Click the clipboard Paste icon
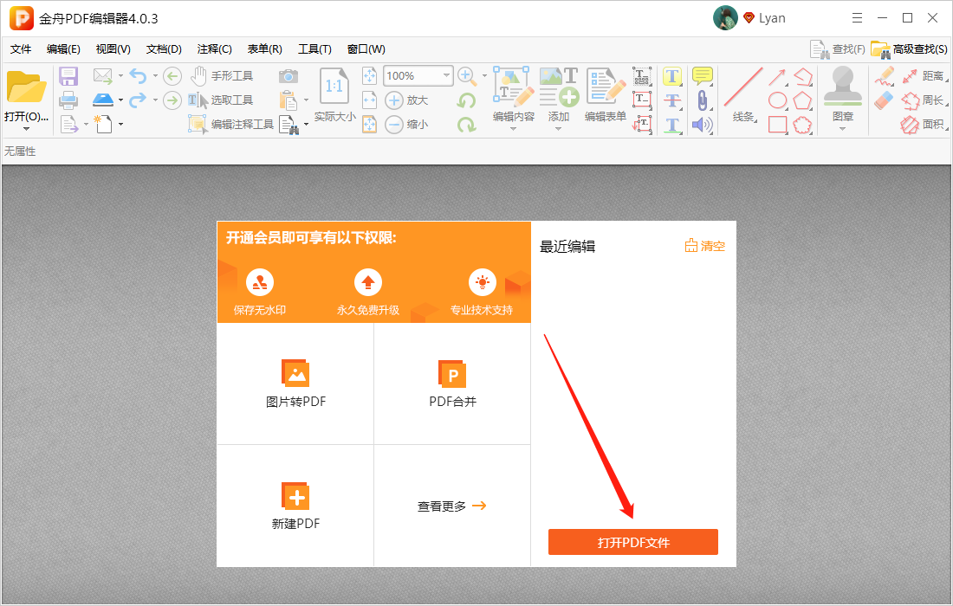 point(288,100)
